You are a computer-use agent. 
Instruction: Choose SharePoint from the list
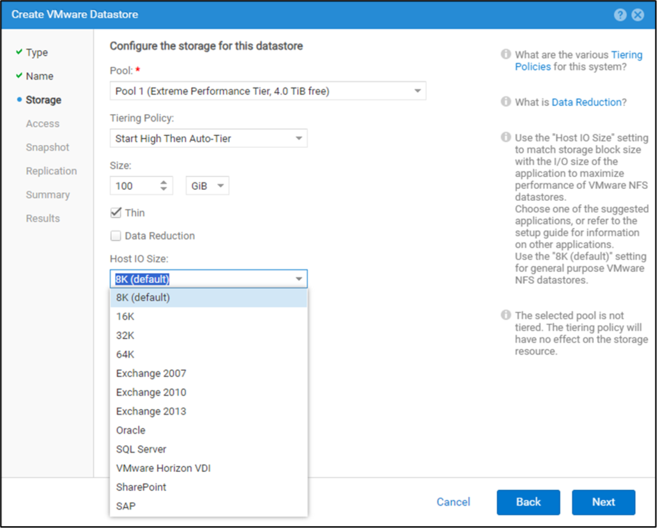point(209,487)
